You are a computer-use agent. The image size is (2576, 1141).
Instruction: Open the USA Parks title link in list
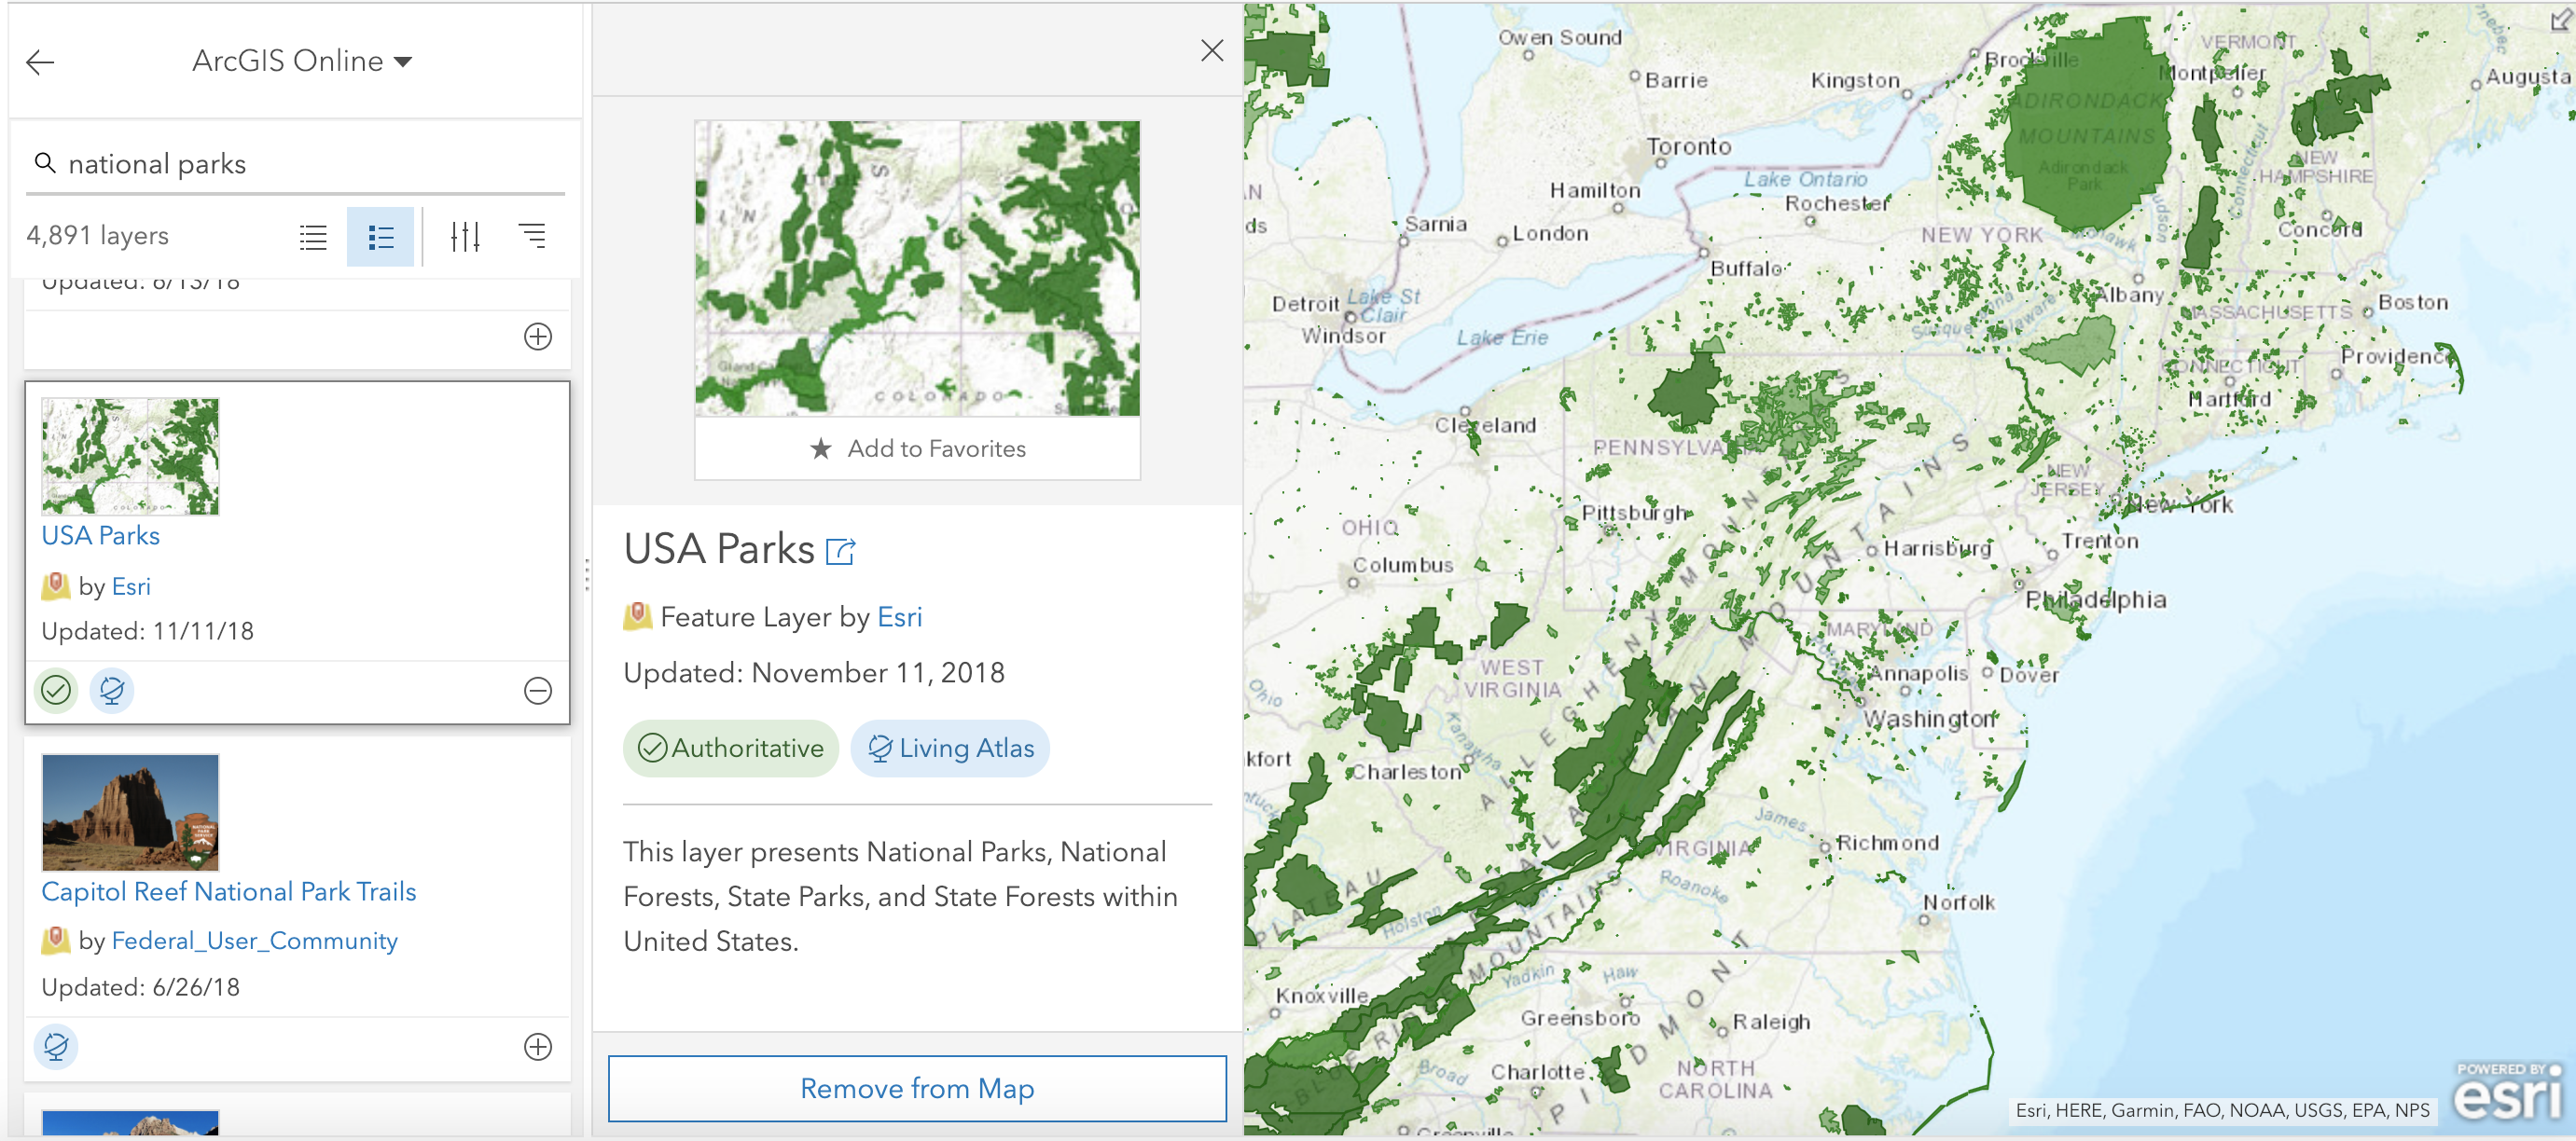pyautogui.click(x=100, y=537)
